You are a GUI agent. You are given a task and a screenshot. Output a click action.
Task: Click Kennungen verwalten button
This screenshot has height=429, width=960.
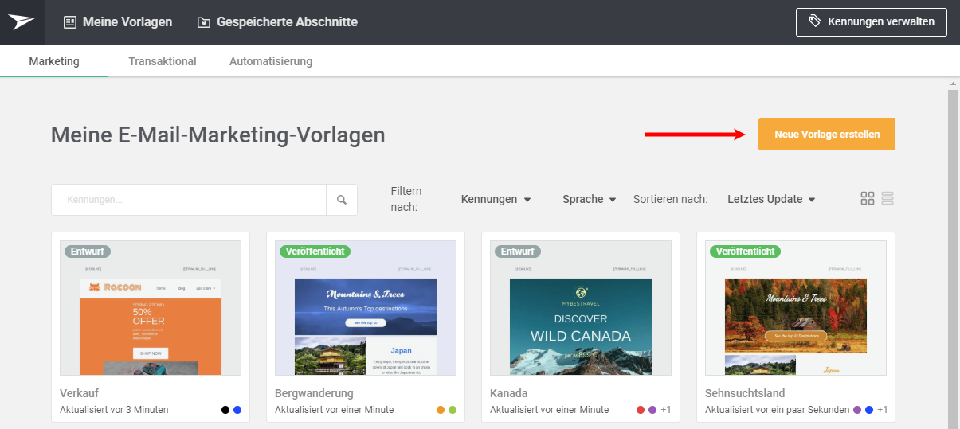871,22
